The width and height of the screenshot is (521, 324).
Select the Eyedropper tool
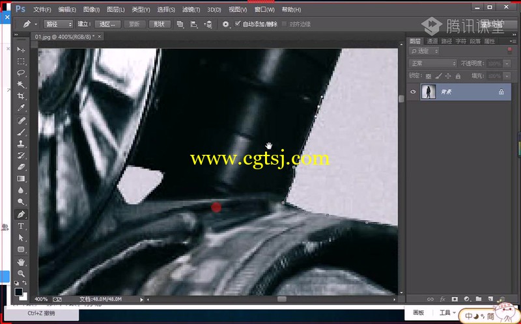[x=21, y=108]
